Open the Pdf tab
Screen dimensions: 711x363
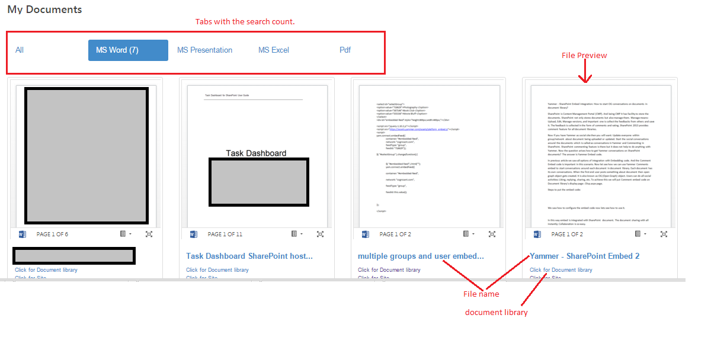(x=345, y=50)
